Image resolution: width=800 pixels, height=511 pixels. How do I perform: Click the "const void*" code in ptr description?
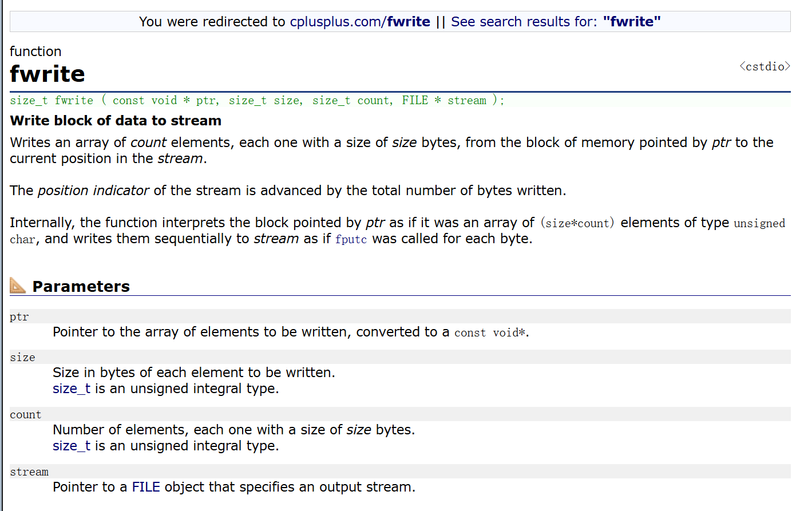490,333
